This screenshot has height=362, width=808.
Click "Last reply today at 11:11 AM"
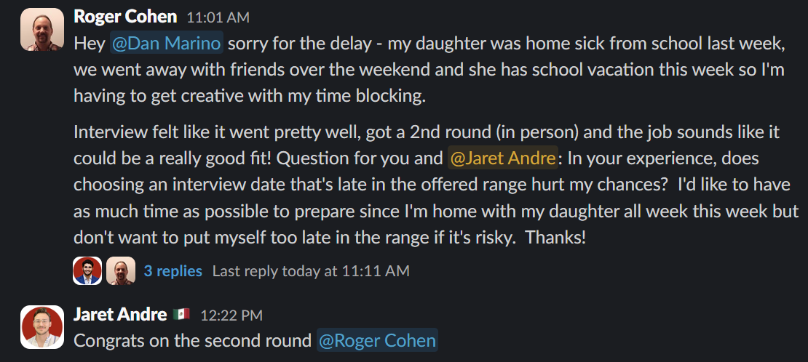pos(311,271)
